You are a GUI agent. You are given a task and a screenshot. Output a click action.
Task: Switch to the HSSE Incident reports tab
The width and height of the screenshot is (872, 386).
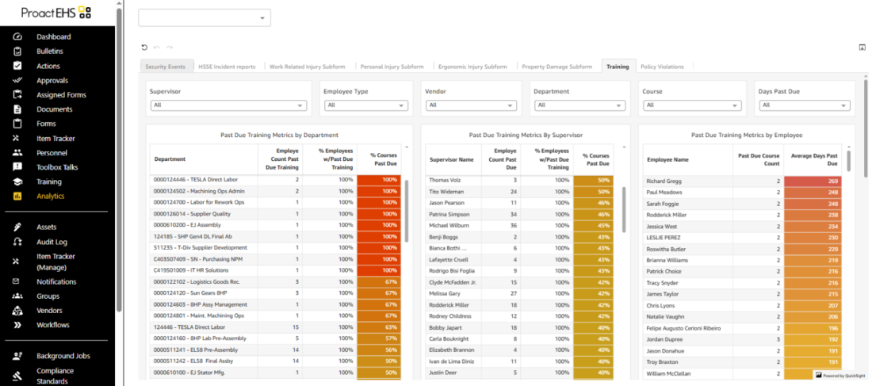[227, 67]
